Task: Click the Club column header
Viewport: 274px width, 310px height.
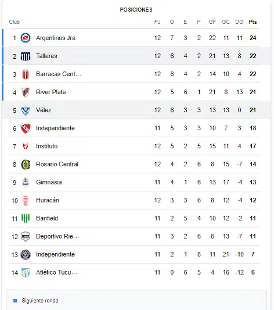Action: tap(15, 22)
